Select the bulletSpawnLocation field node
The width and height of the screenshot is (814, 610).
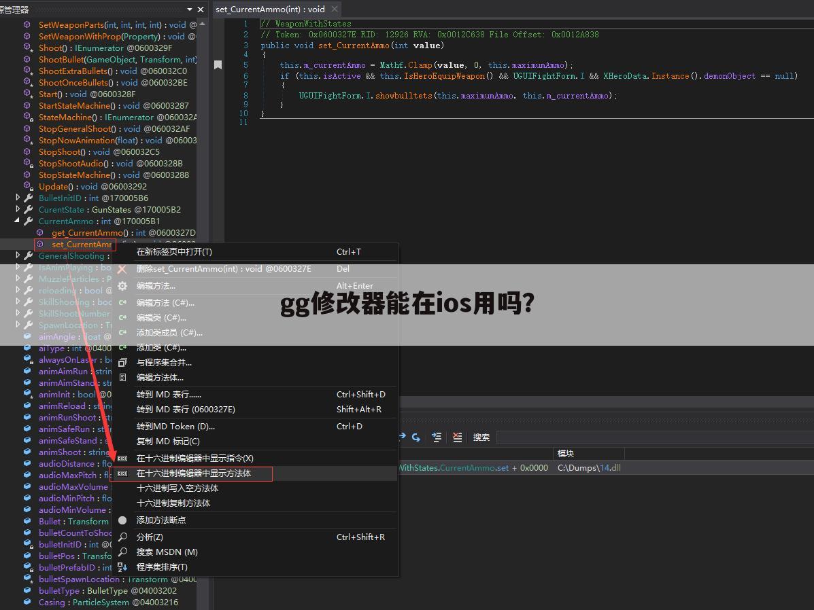click(x=118, y=579)
